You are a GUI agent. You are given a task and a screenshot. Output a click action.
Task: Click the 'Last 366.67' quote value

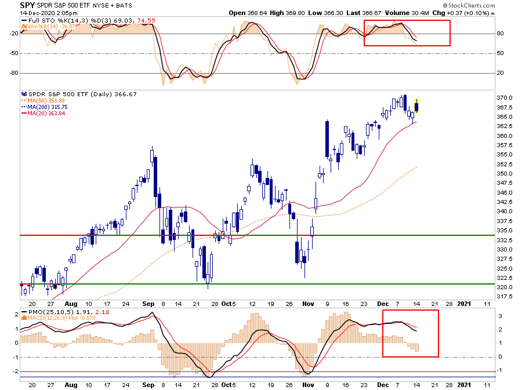click(364, 13)
